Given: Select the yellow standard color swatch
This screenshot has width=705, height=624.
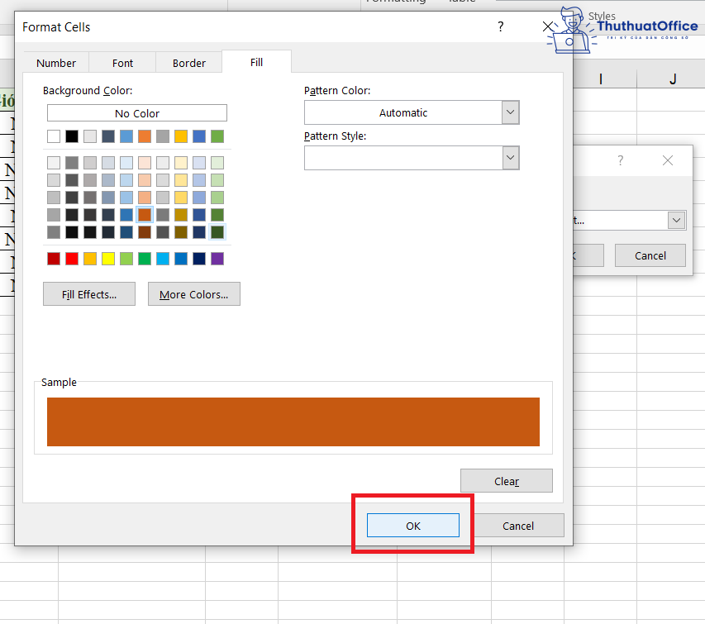Looking at the screenshot, I should click(108, 259).
